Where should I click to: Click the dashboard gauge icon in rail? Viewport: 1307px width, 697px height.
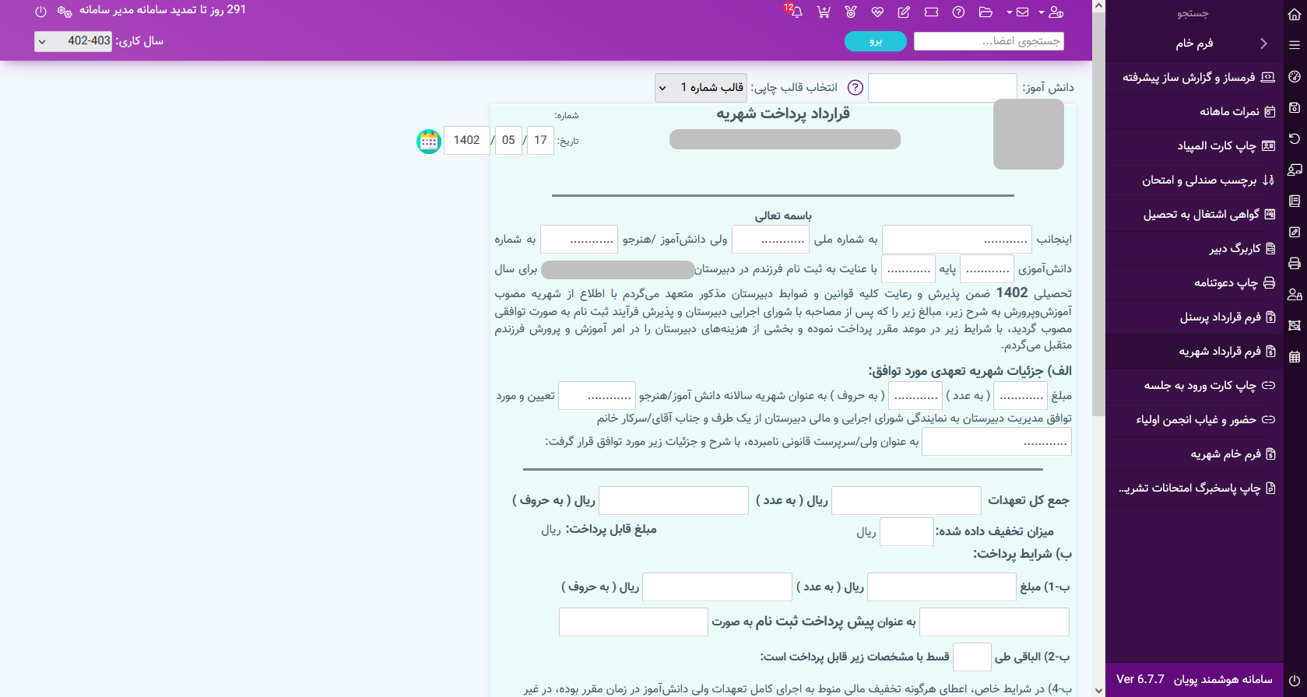click(1295, 76)
